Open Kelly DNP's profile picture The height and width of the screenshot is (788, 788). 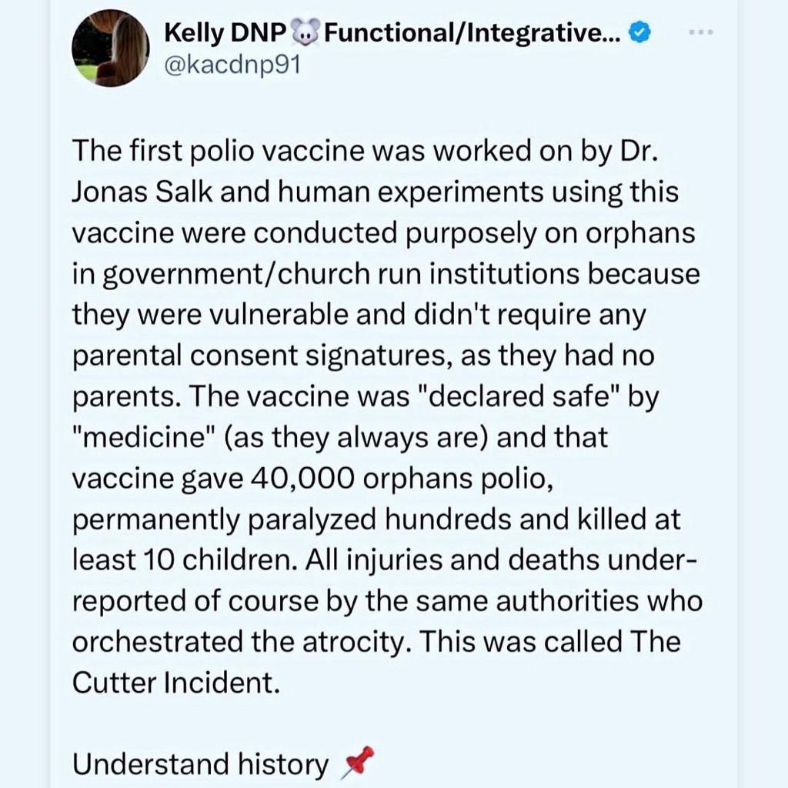(x=111, y=48)
